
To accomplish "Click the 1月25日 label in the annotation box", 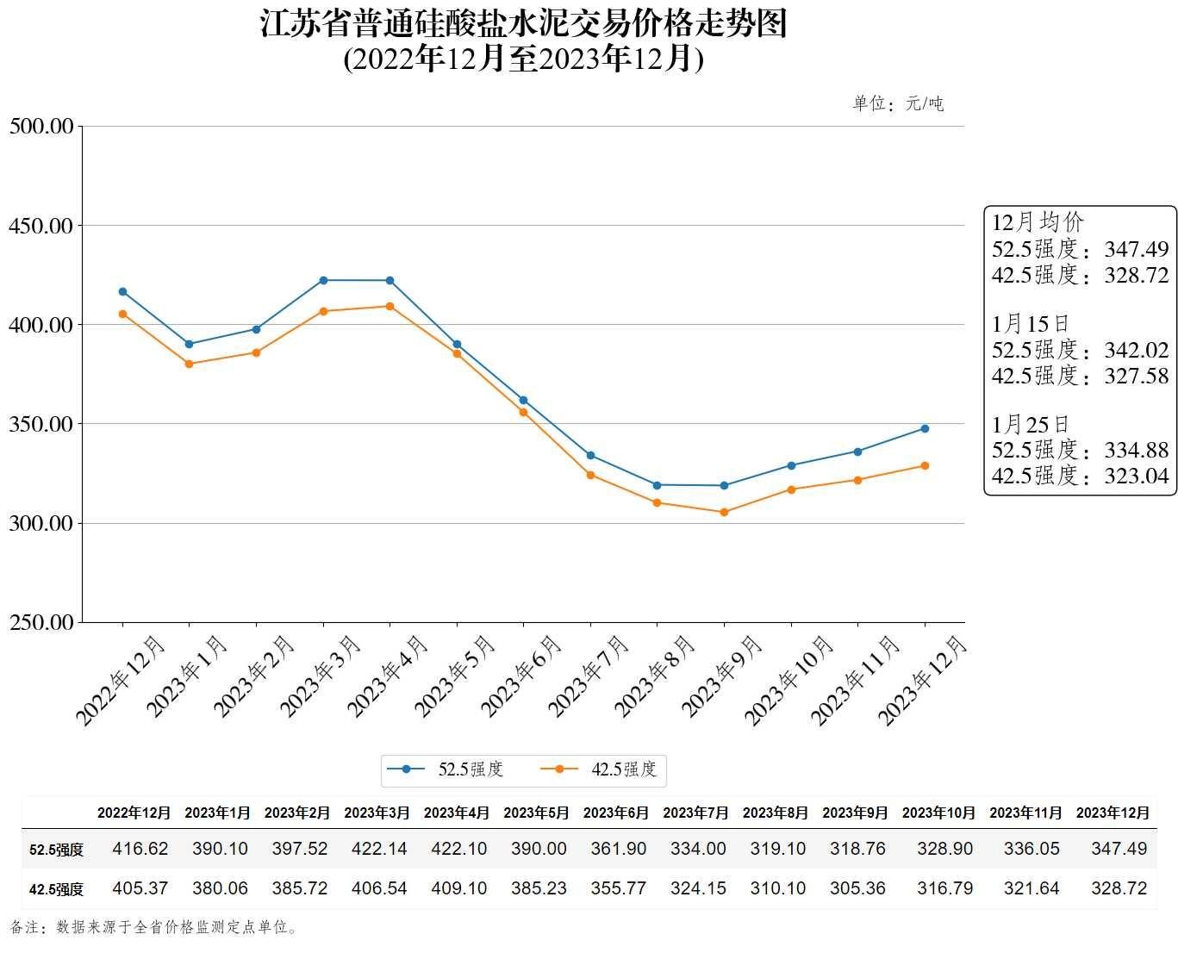I will pyautogui.click(x=1030, y=424).
